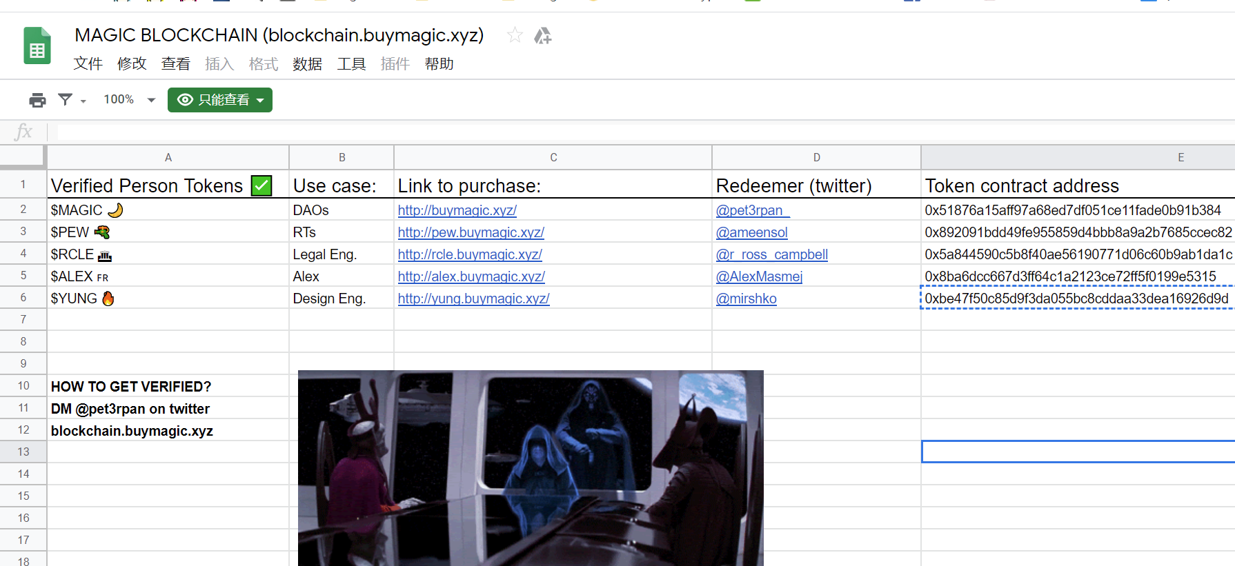Screen dimensions: 1235x566
Task: Print the spreadsheet with printer icon
Action: [x=37, y=100]
